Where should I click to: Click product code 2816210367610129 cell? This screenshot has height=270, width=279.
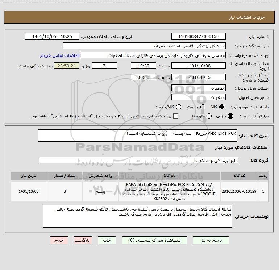239,191
